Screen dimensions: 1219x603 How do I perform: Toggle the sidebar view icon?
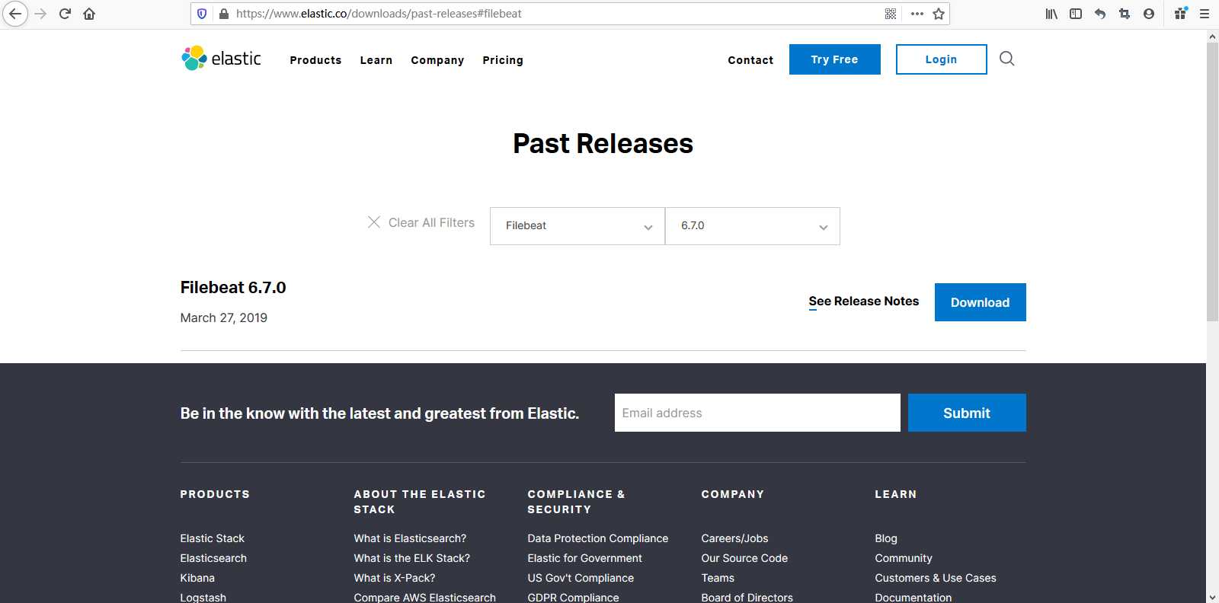pyautogui.click(x=1076, y=14)
